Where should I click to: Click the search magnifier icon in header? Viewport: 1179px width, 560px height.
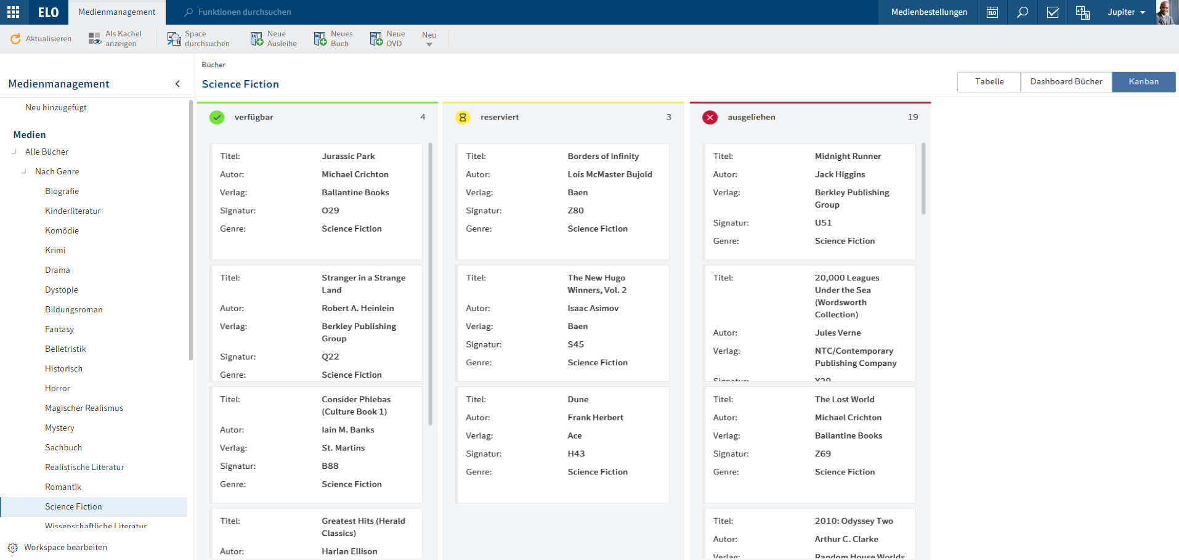tap(1023, 12)
